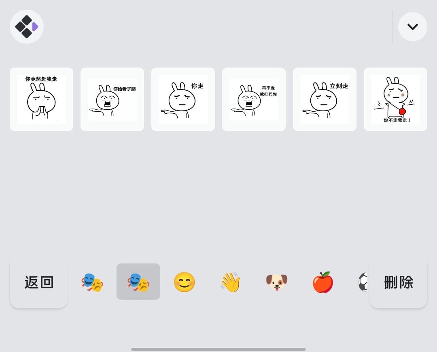Tap the 删除 delete button
The image size is (437, 352).
pos(398,282)
